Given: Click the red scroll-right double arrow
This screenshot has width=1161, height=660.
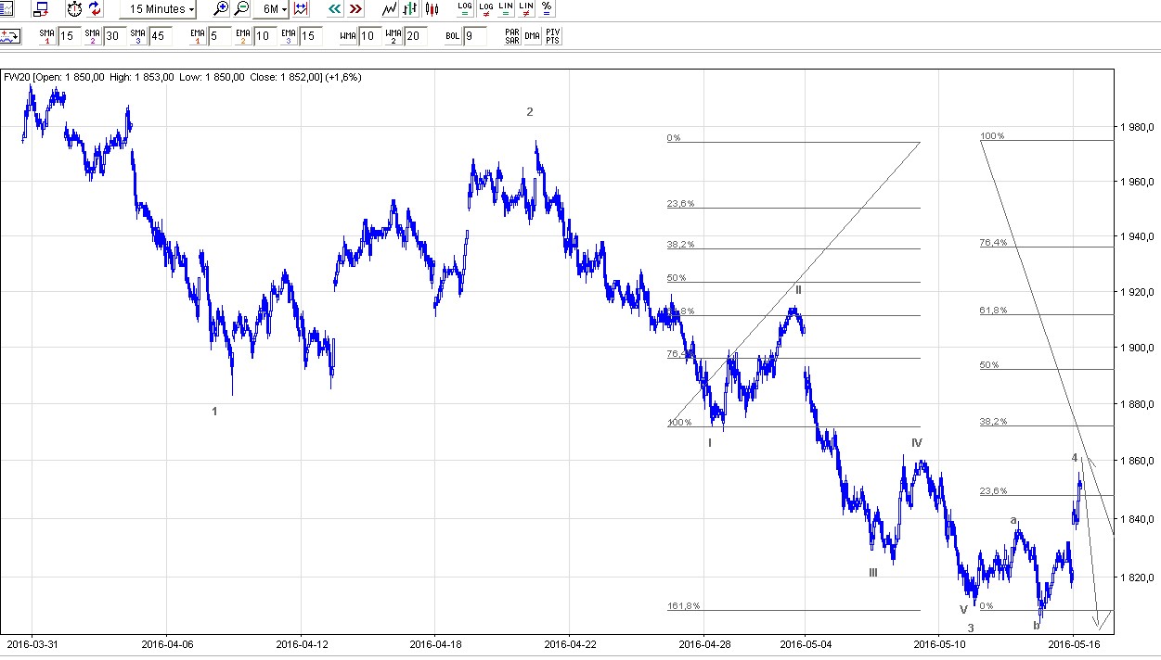Looking at the screenshot, I should [x=355, y=9].
